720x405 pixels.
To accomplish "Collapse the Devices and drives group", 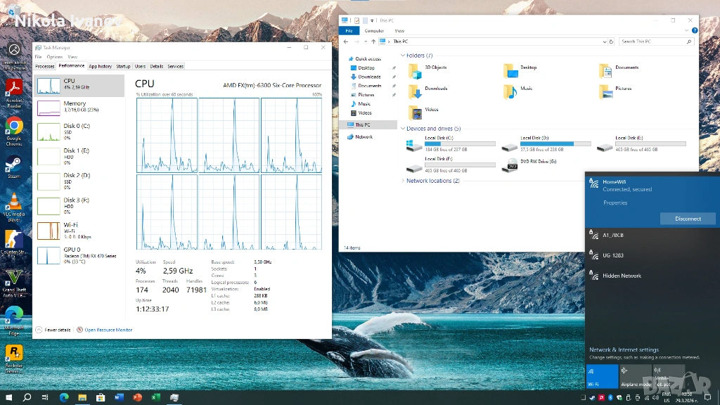I will [403, 129].
